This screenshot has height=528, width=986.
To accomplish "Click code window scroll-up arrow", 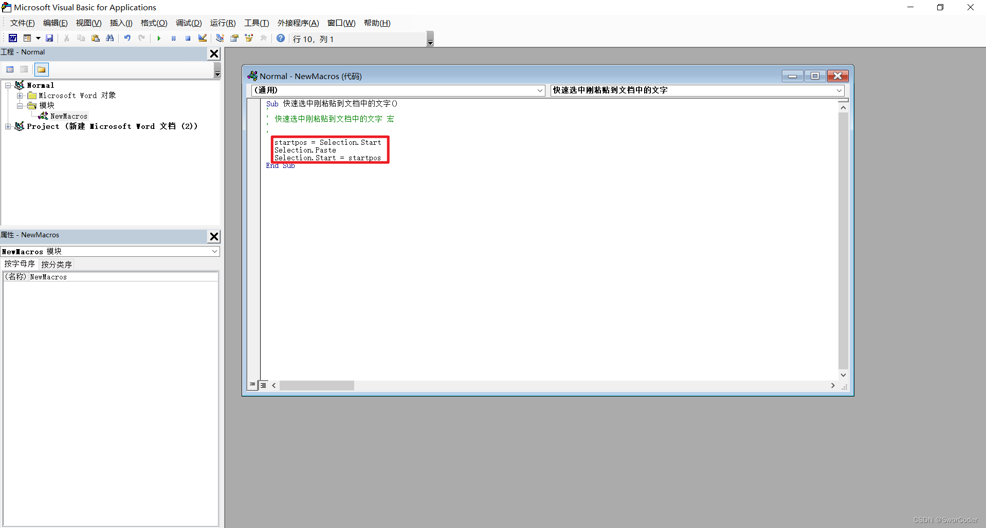I will point(843,107).
